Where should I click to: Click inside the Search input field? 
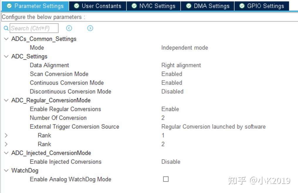point(34,28)
